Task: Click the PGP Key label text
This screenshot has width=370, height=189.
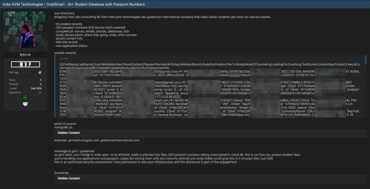Action: [13, 73]
